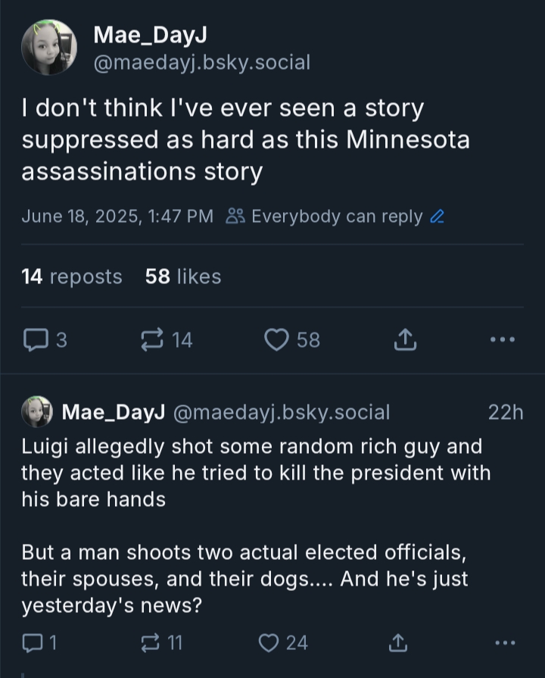Open the @maedayj.bsky.social handle in header

click(x=201, y=62)
